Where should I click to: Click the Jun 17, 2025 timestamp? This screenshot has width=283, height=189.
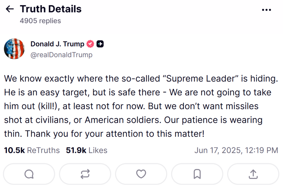tap(236, 150)
